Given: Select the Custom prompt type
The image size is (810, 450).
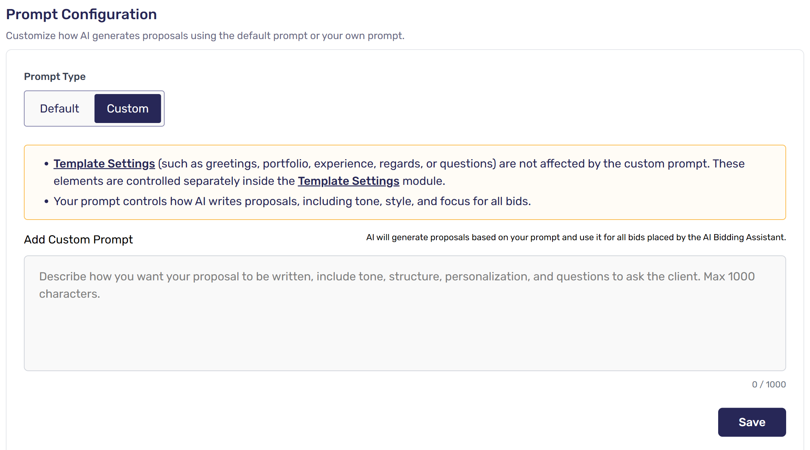Looking at the screenshot, I should point(128,109).
